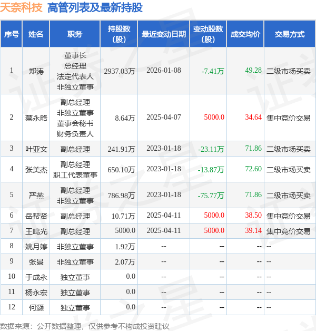
Task: Click 叶亚文's date 2023-01-18
Action: click(x=164, y=149)
